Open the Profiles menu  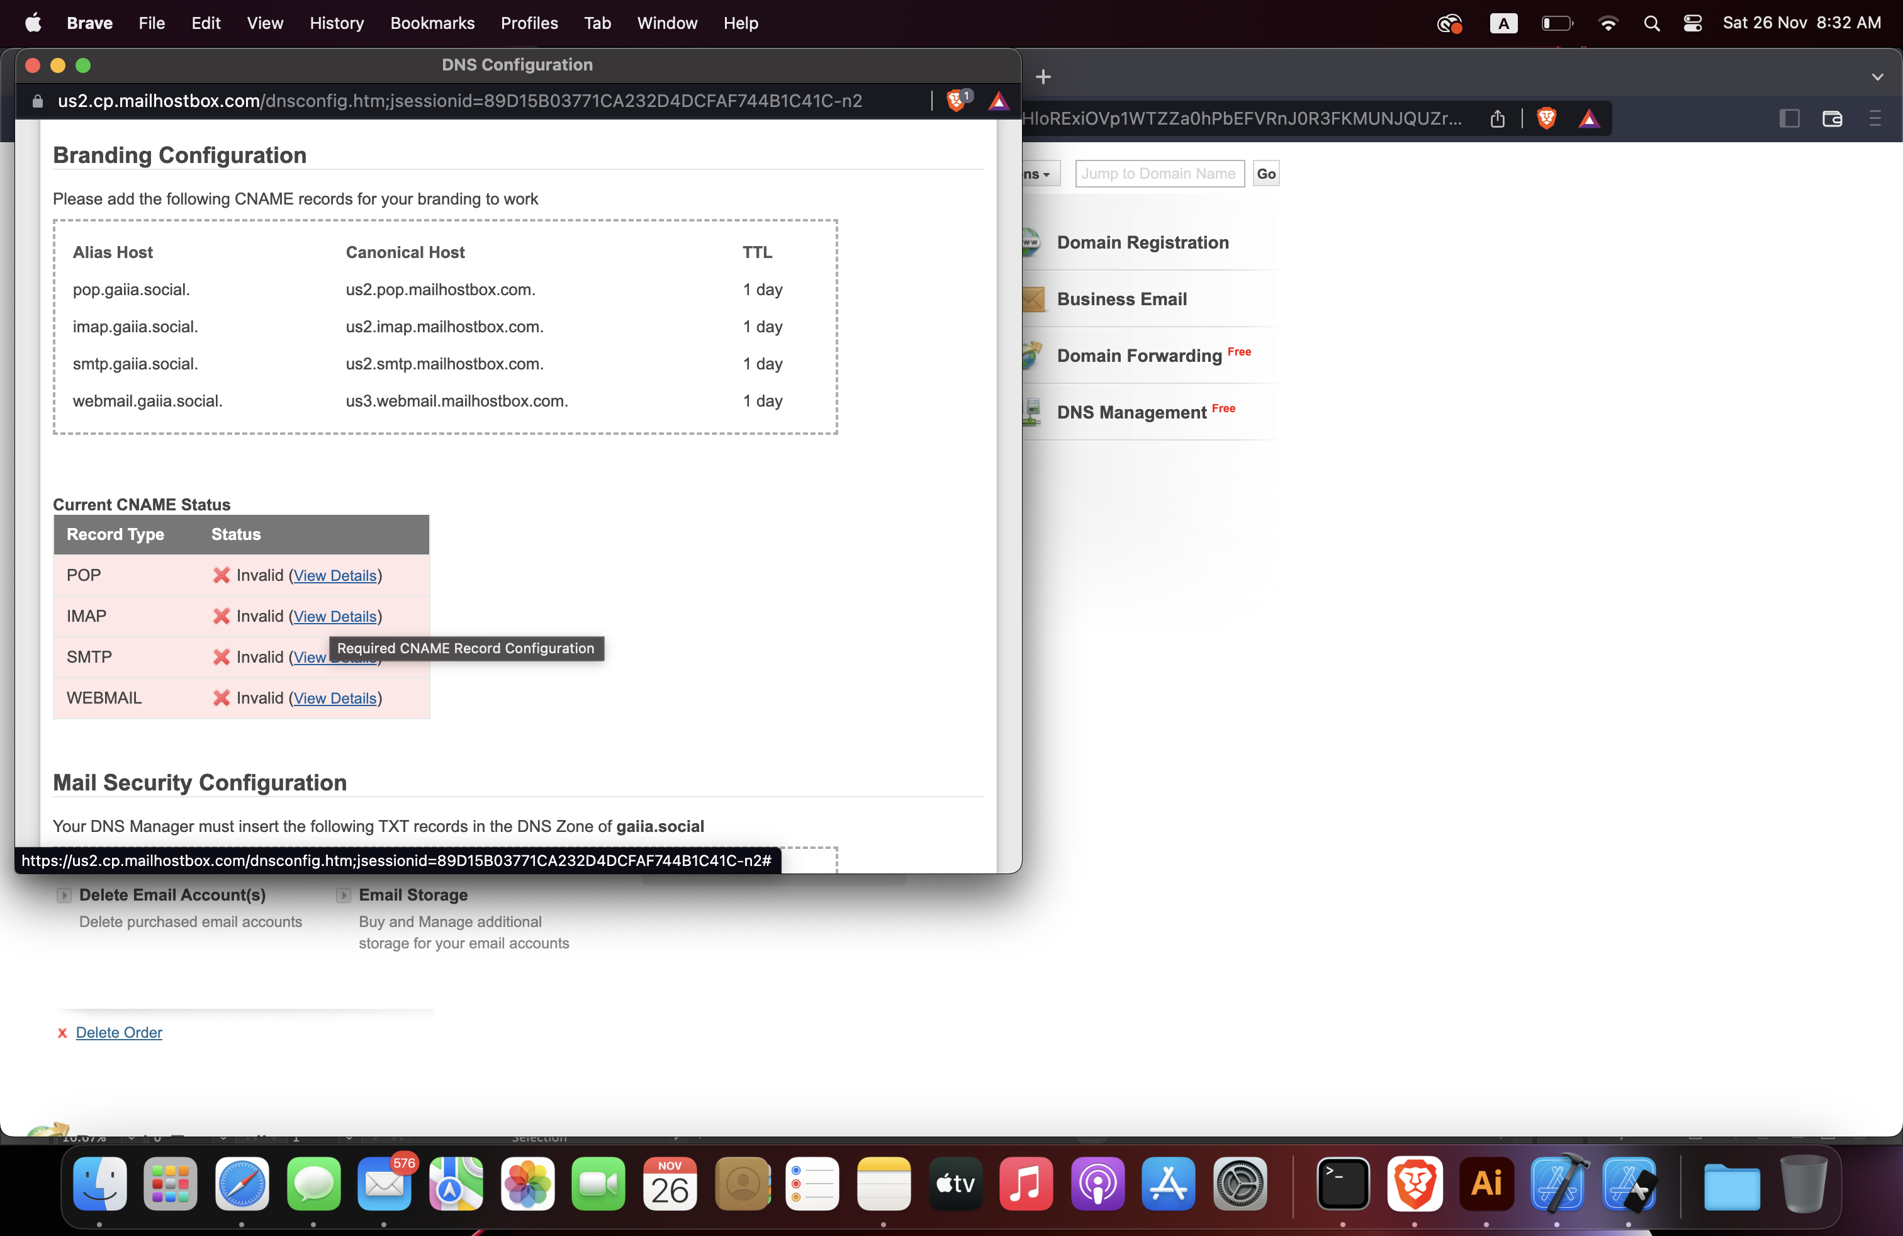click(529, 23)
